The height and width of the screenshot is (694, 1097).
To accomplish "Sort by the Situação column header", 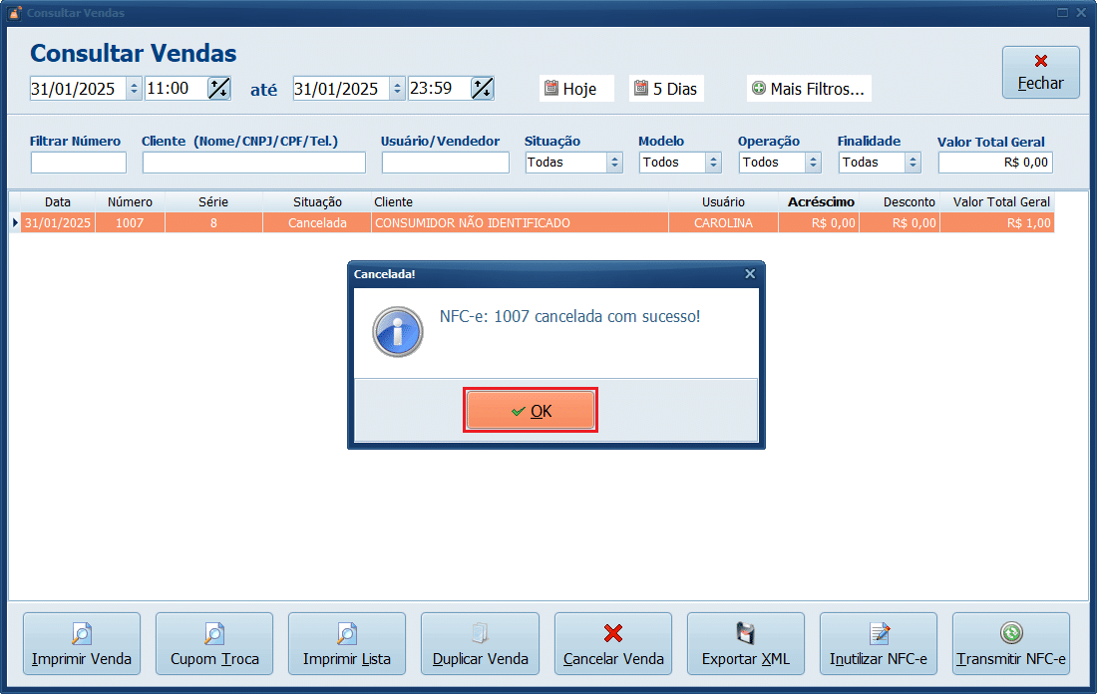I will tap(317, 201).
